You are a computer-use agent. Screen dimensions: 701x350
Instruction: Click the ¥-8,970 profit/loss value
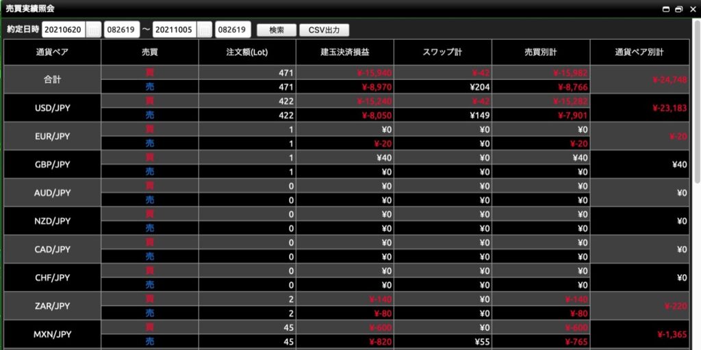[377, 87]
